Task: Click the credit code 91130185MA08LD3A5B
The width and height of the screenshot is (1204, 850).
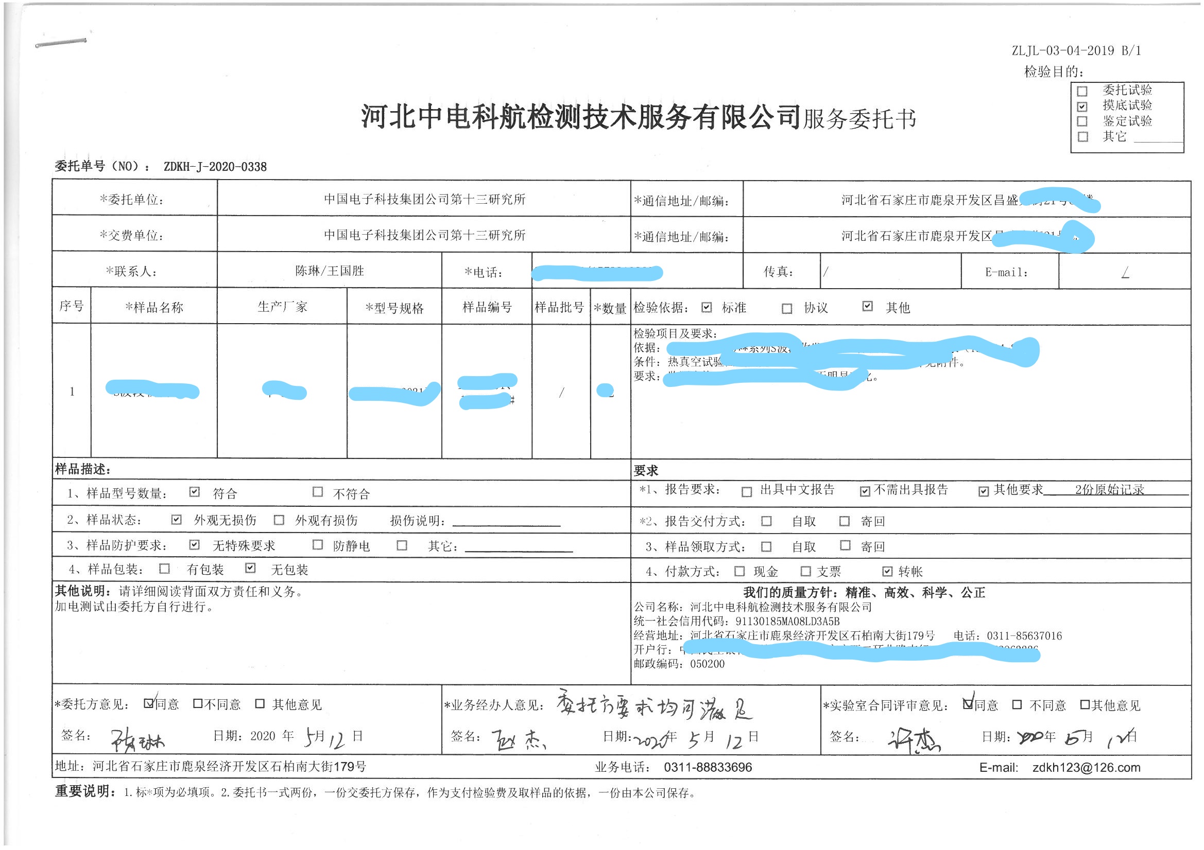Action: click(787, 622)
